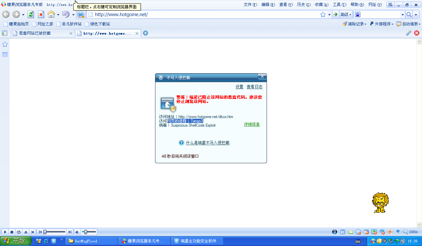The height and width of the screenshot is (246, 422).
Task: Open the wrench tool on tab bar
Action: click(x=409, y=33)
